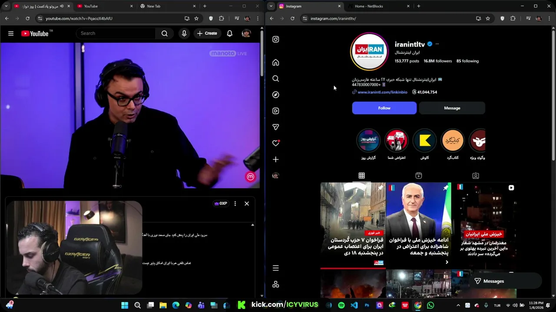The height and width of the screenshot is (312, 556).
Task: Open Instagram notifications heart icon
Action: click(275, 143)
